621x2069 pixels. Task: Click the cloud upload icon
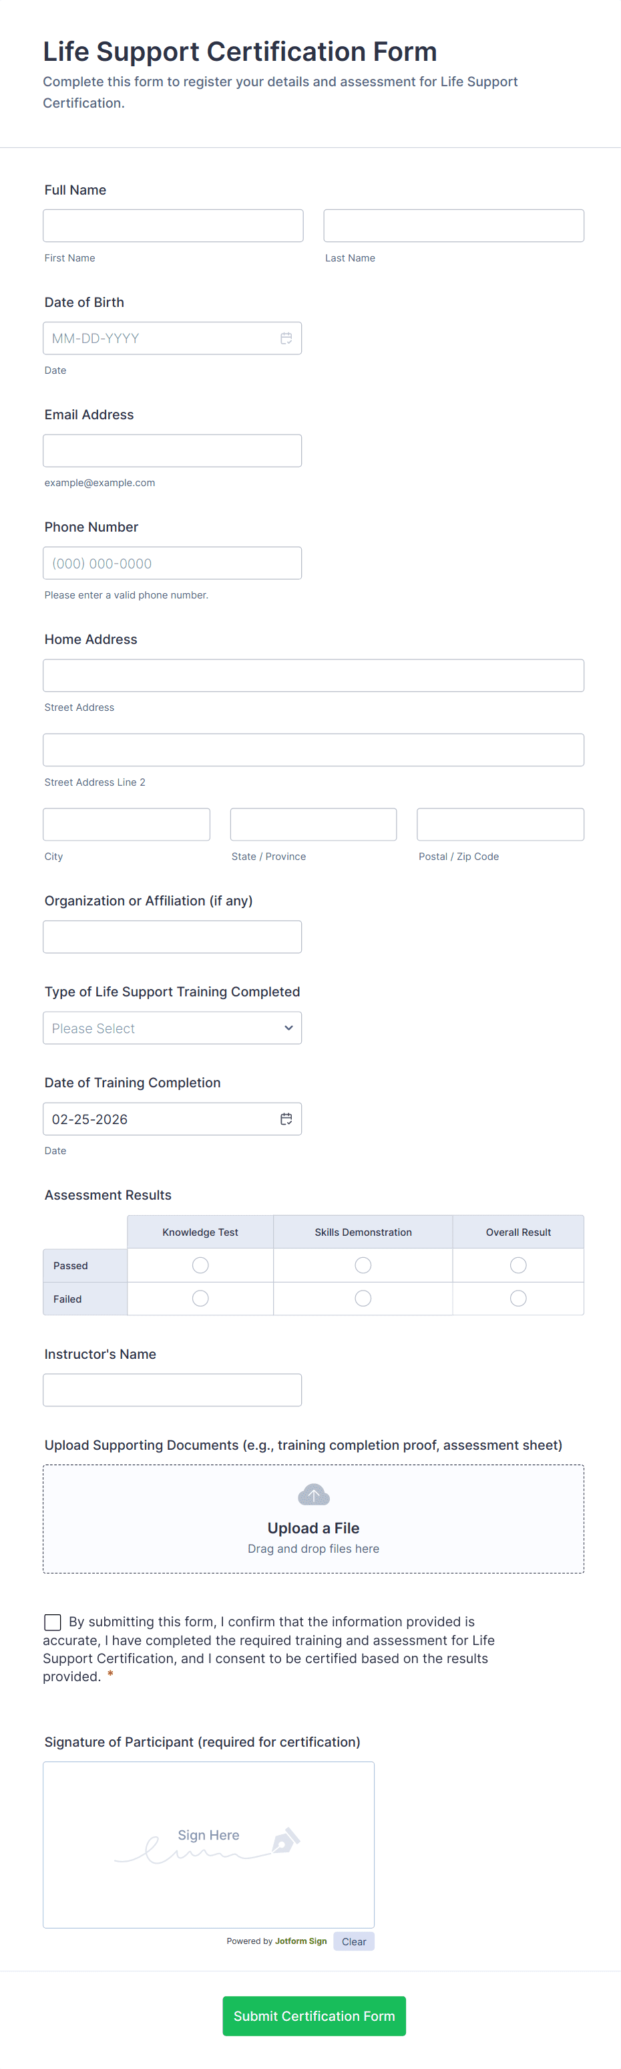coord(313,1495)
